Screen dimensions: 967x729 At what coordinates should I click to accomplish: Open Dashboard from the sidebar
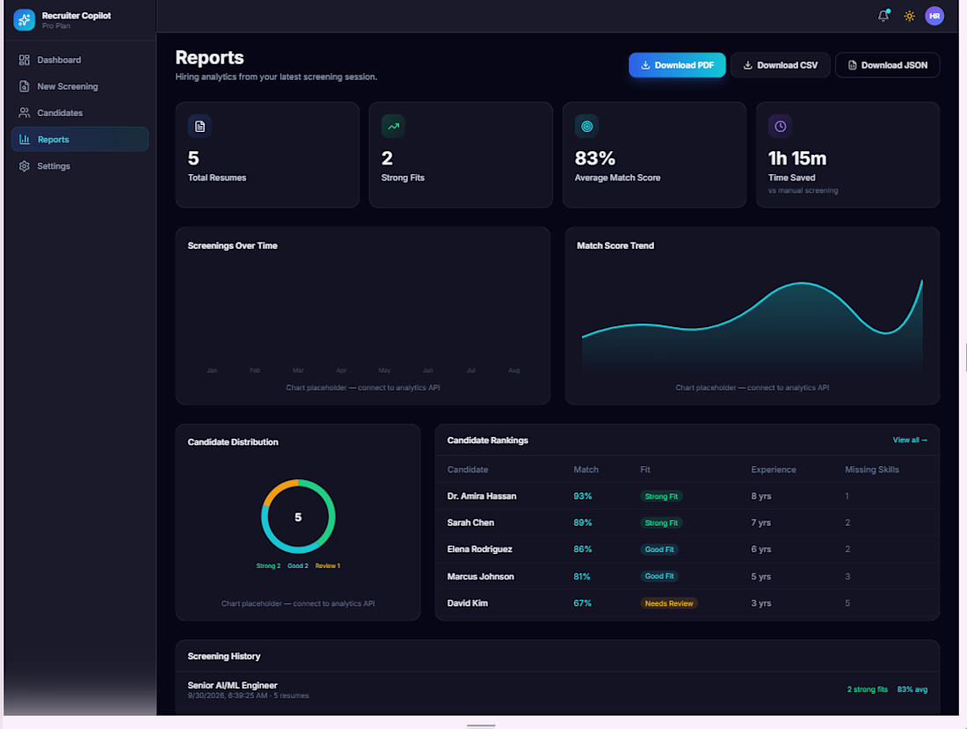point(79,60)
